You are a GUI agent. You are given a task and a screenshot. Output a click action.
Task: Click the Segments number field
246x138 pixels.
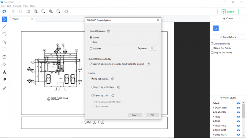pyautogui.click(x=153, y=48)
